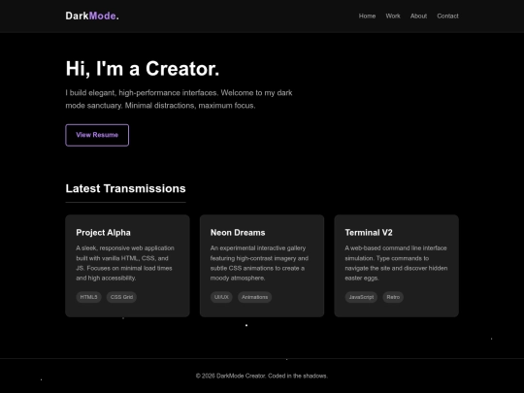
Task: Select the Contact nav link
Action: 447,16
